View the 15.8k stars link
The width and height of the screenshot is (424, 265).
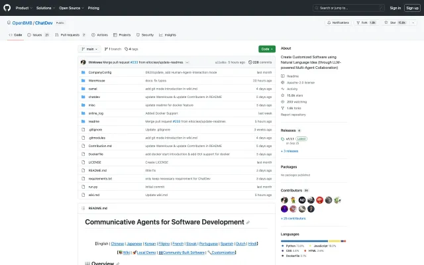tap(292, 95)
